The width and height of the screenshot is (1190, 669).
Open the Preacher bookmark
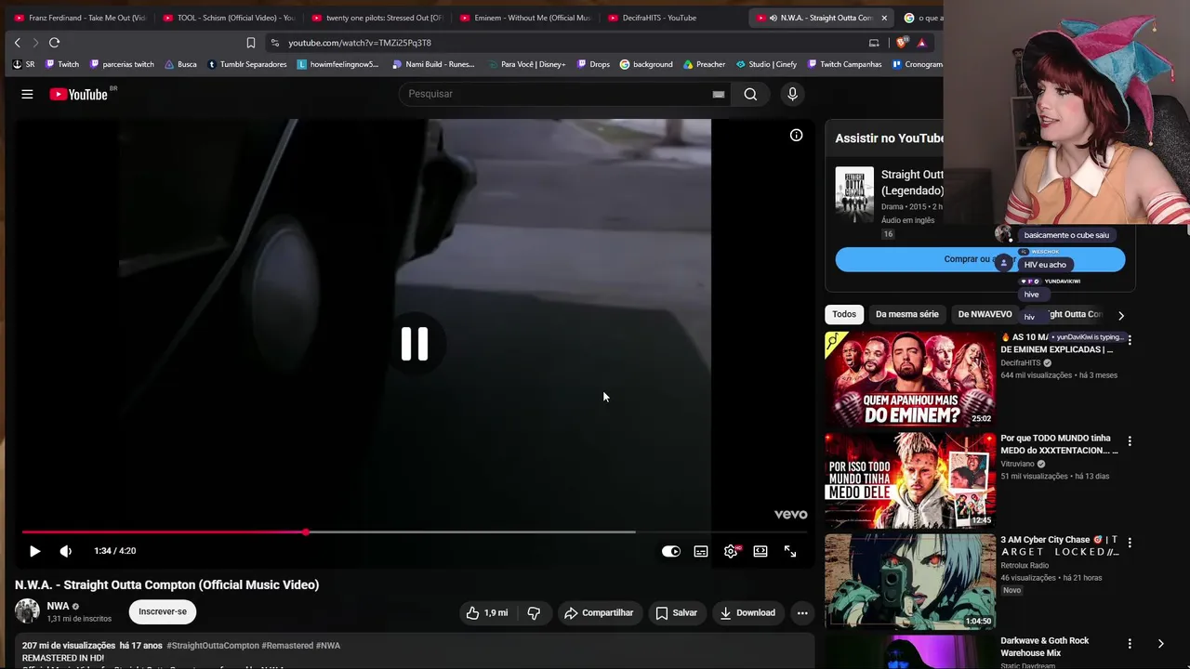point(704,64)
